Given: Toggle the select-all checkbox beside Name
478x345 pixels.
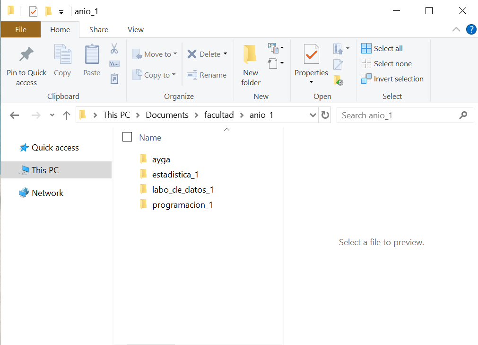Looking at the screenshot, I should 127,137.
